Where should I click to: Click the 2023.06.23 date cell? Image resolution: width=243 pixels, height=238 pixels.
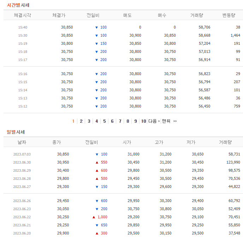[22, 209]
